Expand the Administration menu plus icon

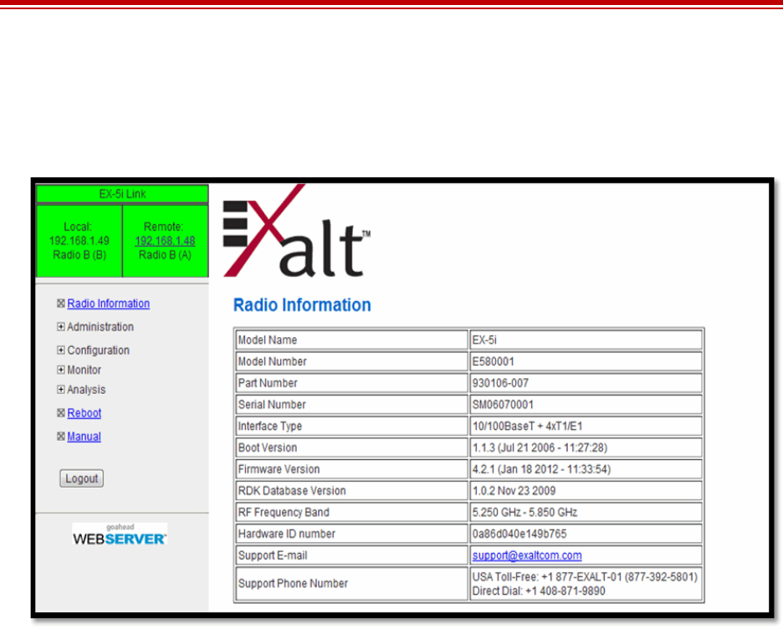pyautogui.click(x=61, y=327)
